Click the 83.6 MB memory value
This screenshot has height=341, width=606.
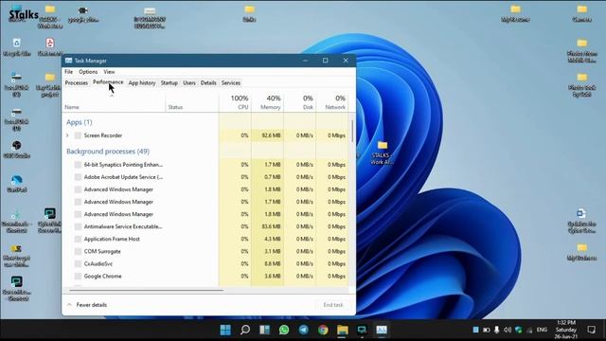271,226
